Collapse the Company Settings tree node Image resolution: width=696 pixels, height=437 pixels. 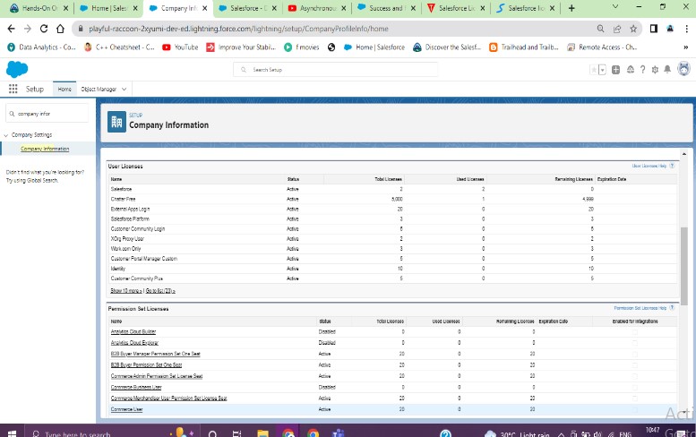(6, 135)
